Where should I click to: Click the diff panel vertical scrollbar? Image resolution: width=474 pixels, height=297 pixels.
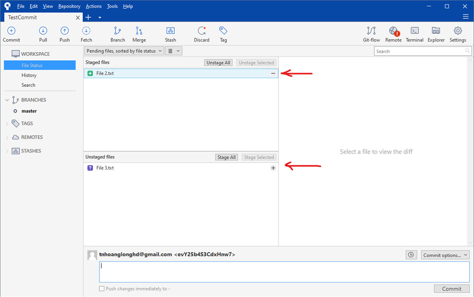click(470, 151)
